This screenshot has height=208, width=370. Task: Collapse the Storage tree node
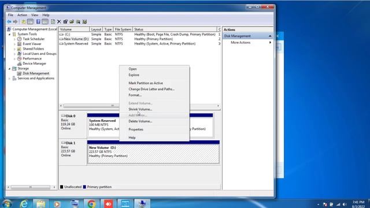10,69
